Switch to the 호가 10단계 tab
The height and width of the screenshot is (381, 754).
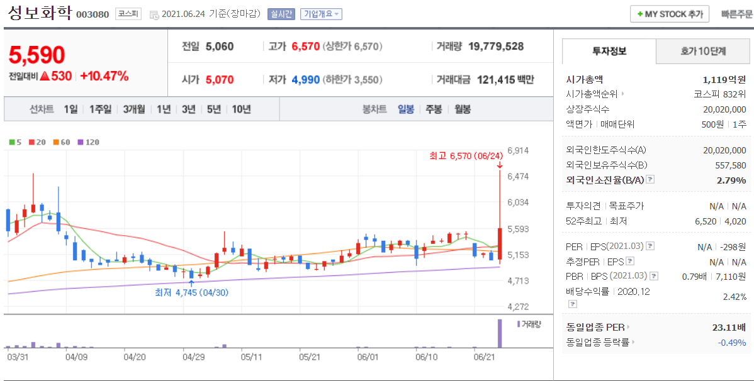(703, 51)
